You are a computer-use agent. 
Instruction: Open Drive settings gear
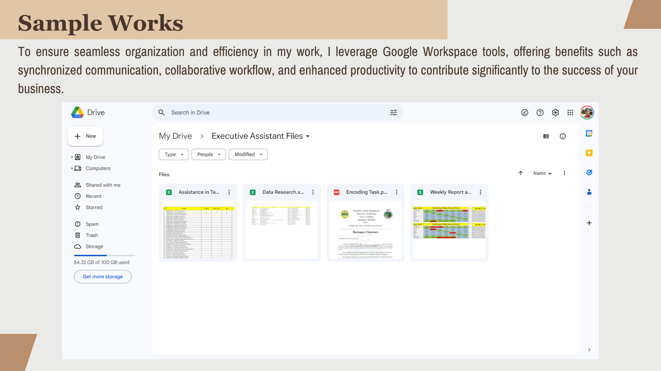555,113
